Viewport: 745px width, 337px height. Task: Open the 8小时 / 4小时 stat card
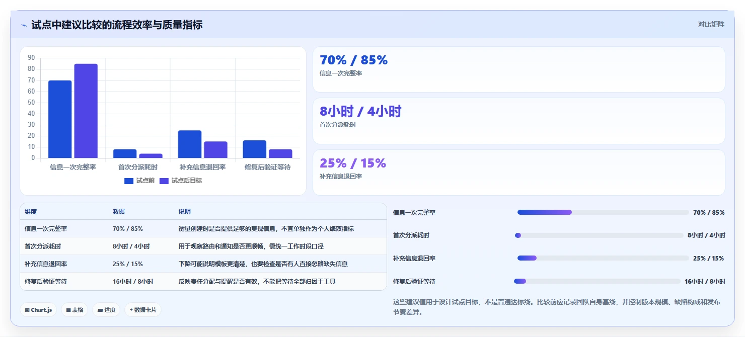[x=519, y=121]
